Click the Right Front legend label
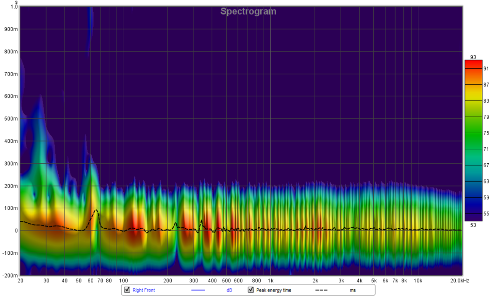Screen dimensions: 497x296 pos(144,290)
